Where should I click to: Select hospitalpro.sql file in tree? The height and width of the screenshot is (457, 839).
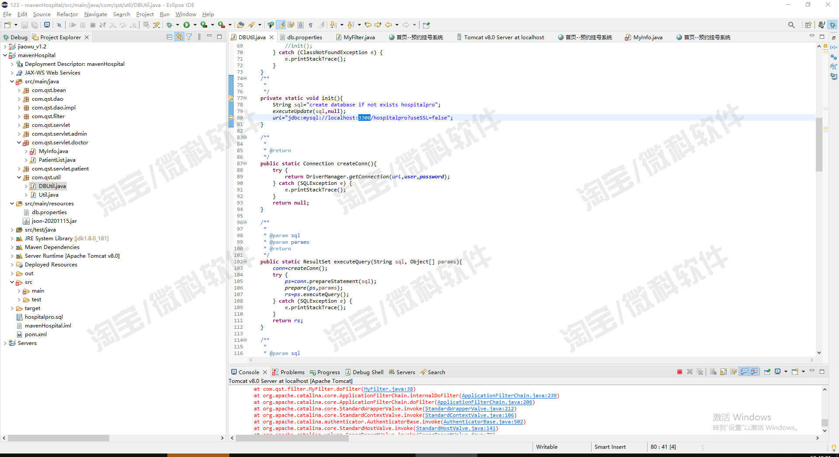(44, 317)
